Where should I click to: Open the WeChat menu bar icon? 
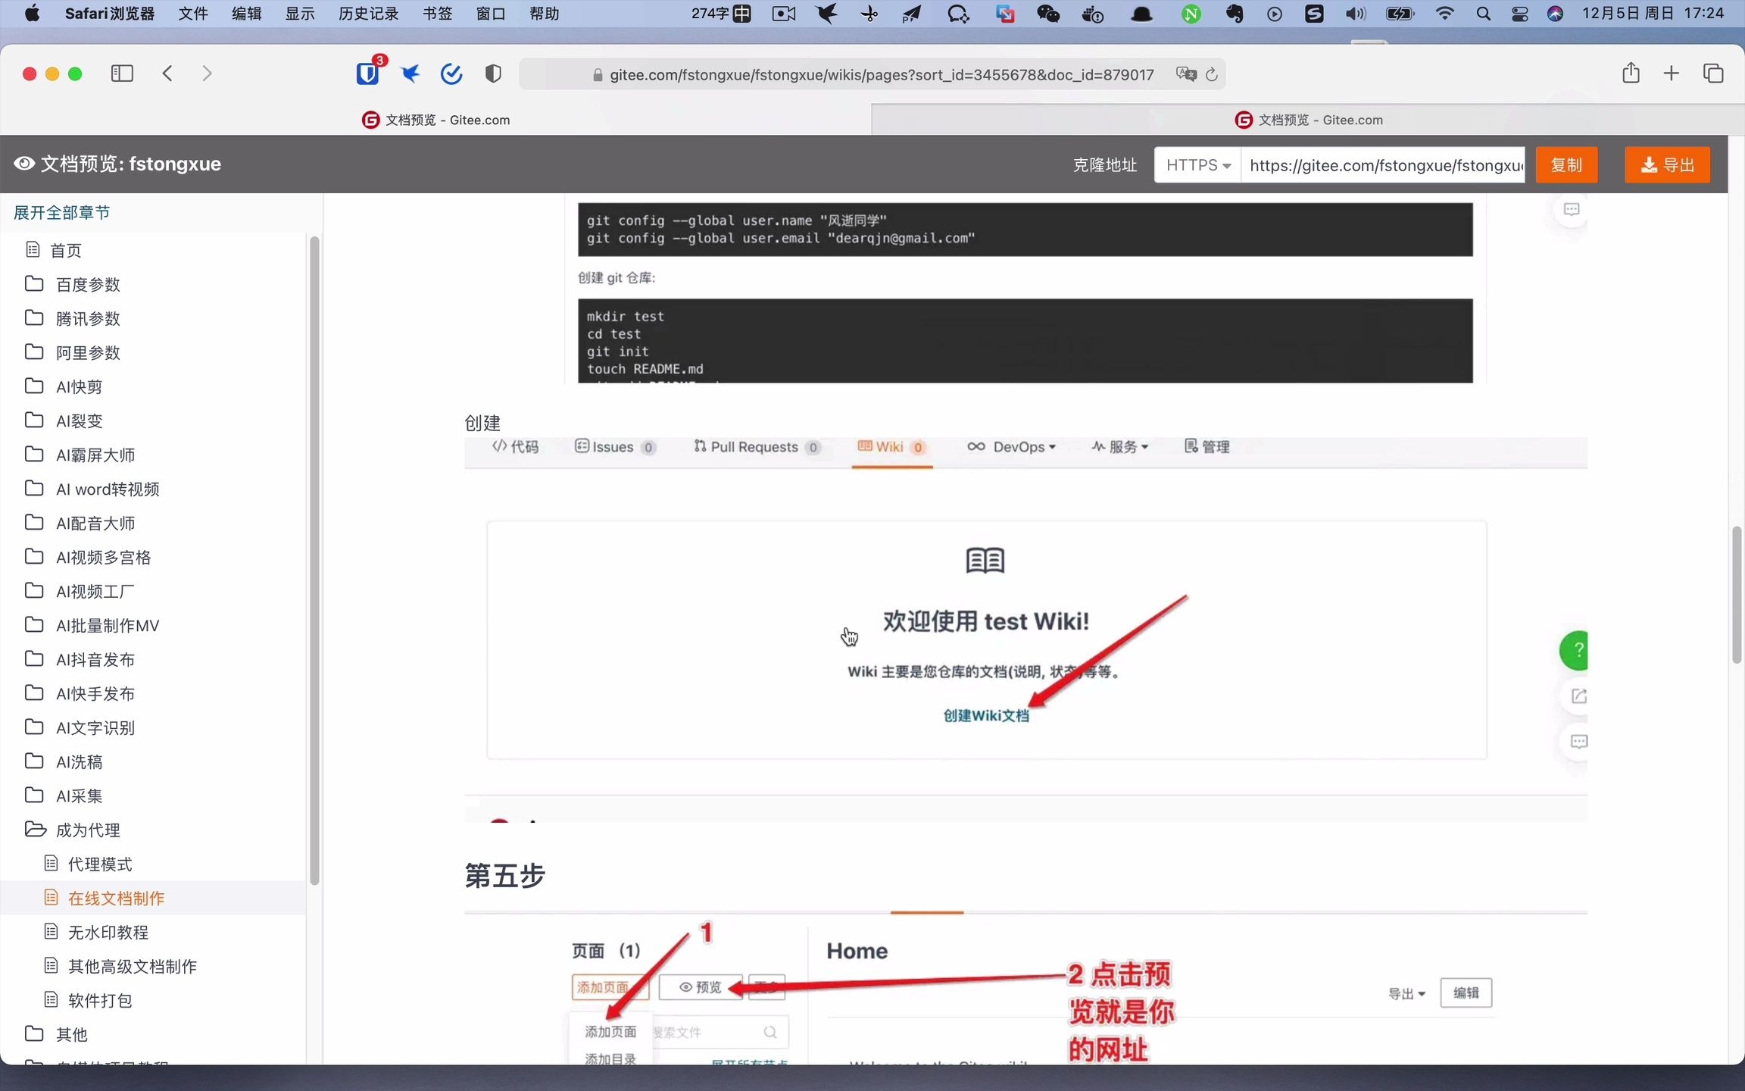(1047, 13)
